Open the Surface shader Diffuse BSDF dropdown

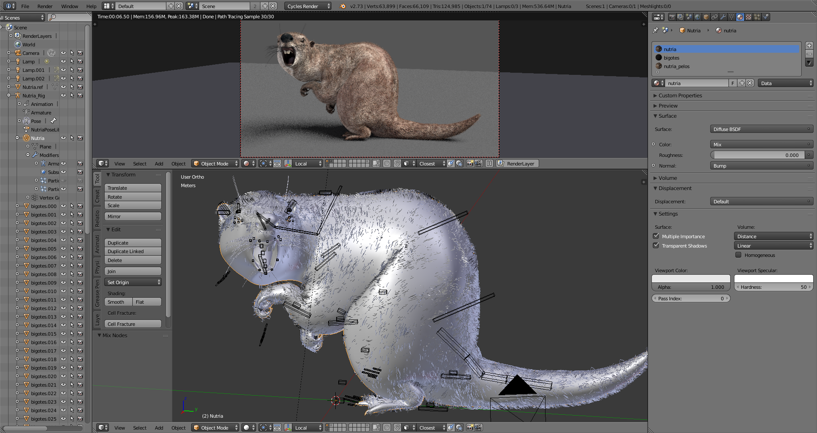point(761,129)
